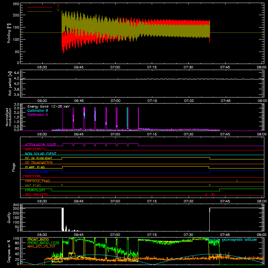The width and height of the screenshot is (268, 268).
Task: Click the SAA_FLAG label
Action: click(33, 177)
